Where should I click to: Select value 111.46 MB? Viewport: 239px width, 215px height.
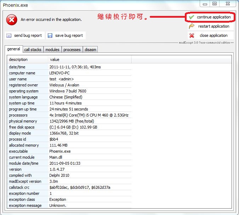tap(58, 145)
